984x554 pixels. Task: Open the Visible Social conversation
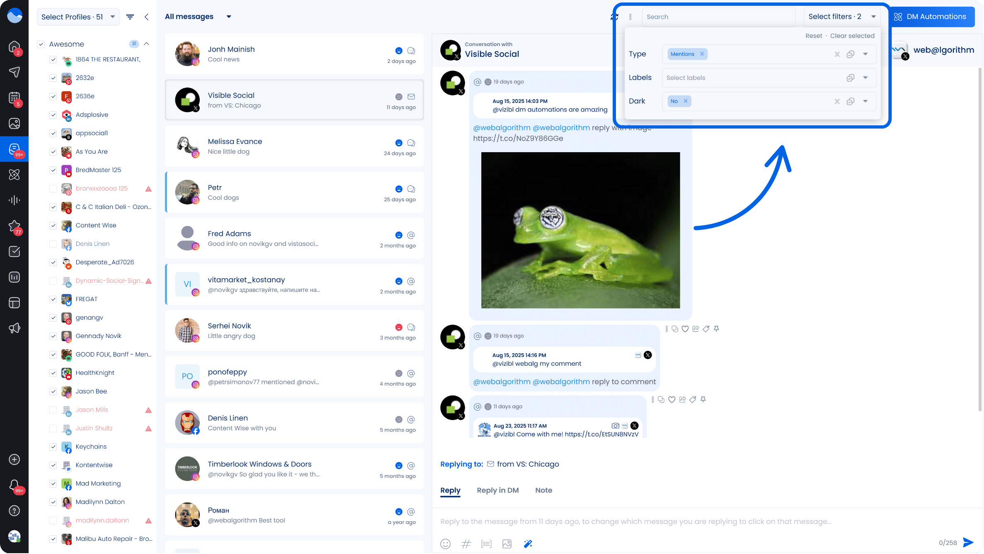(295, 100)
